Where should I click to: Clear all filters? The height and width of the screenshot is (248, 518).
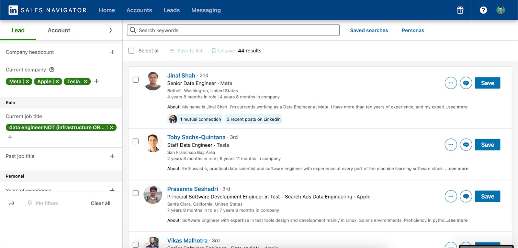pos(101,203)
